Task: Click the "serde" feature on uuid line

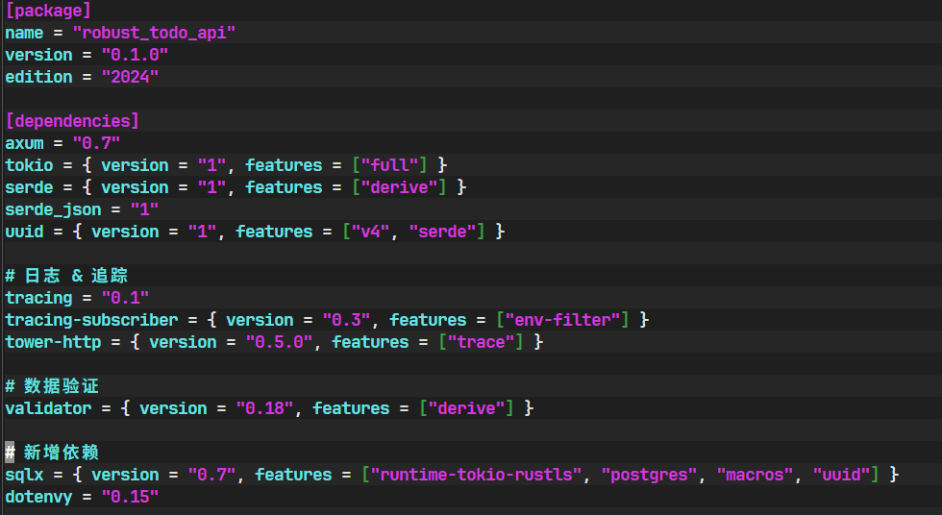Action: [x=442, y=232]
